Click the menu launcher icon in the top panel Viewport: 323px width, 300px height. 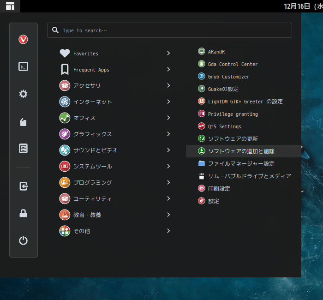point(10,6)
